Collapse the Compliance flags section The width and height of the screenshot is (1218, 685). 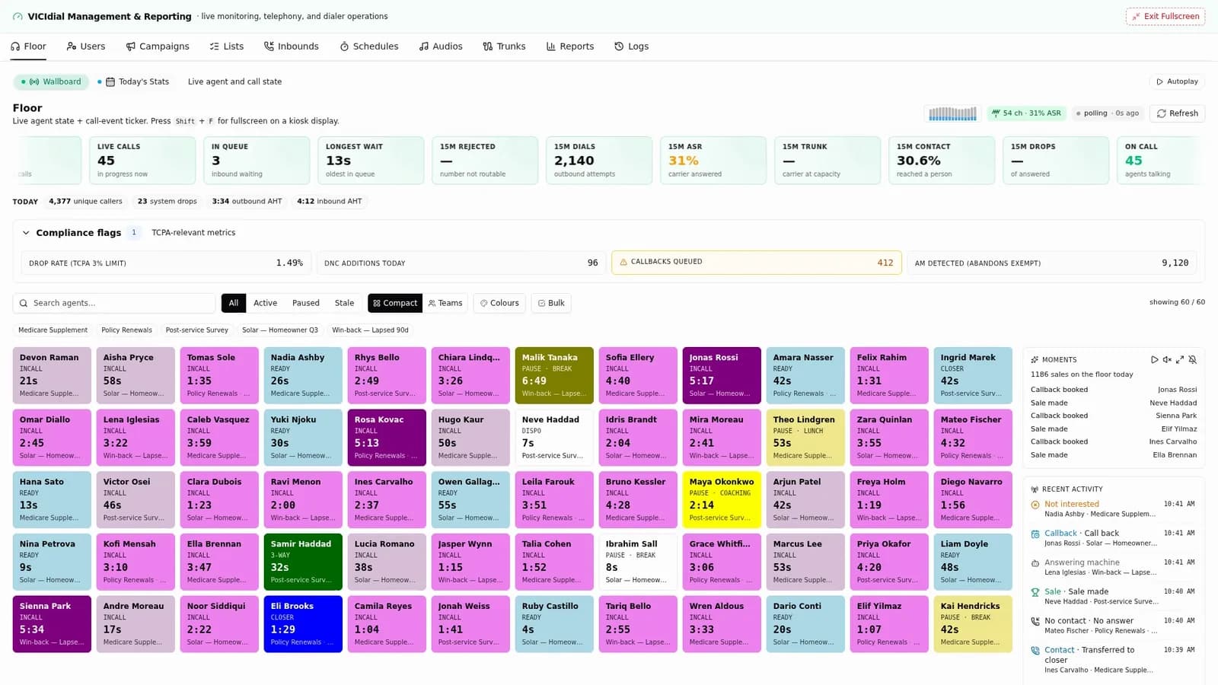coord(26,233)
